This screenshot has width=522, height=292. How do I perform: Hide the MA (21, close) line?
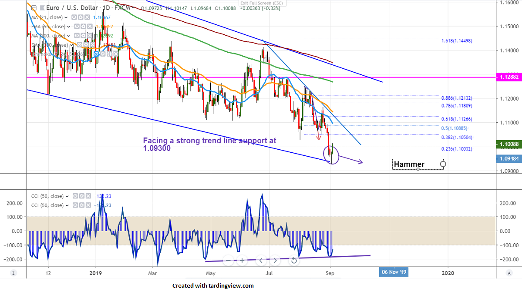tap(74, 17)
